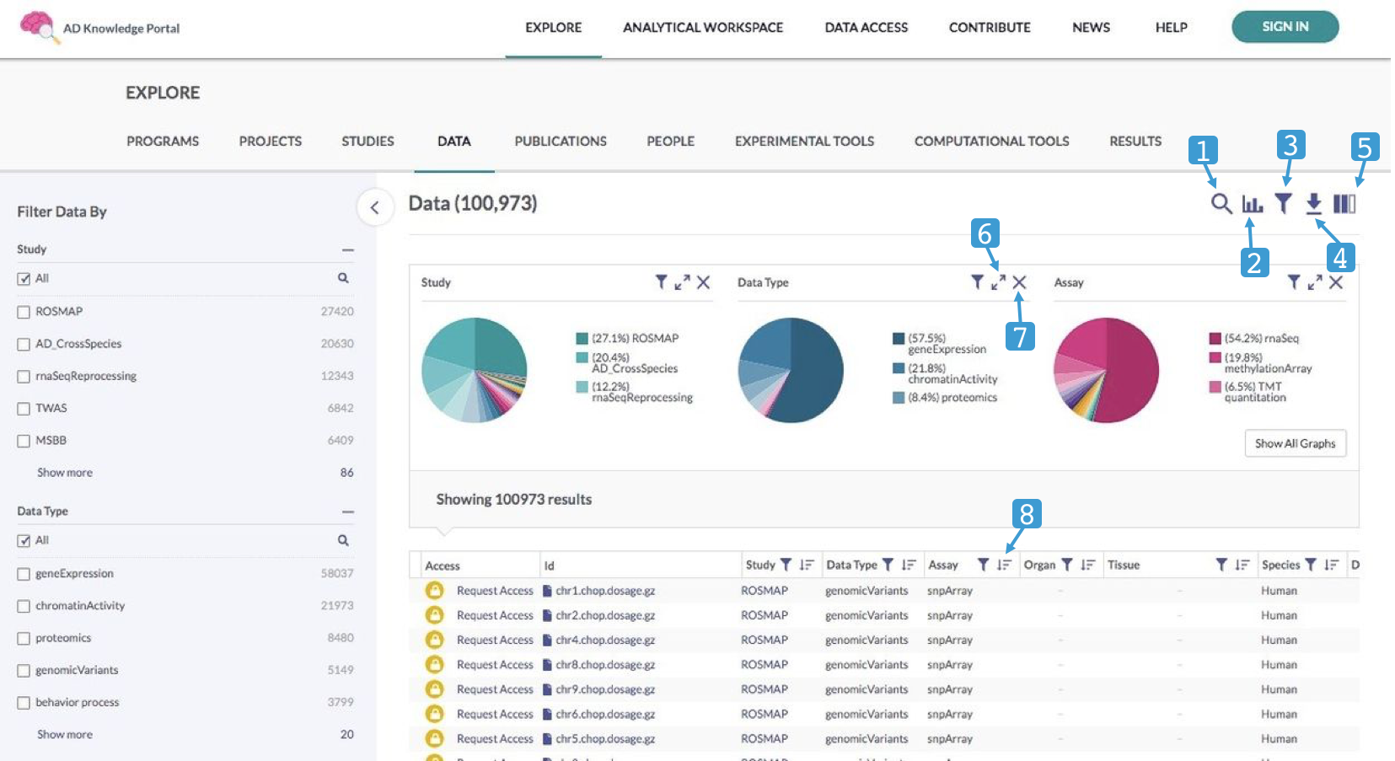Collapse the filter sidebar with chevron
This screenshot has width=1395, height=761.
click(375, 207)
